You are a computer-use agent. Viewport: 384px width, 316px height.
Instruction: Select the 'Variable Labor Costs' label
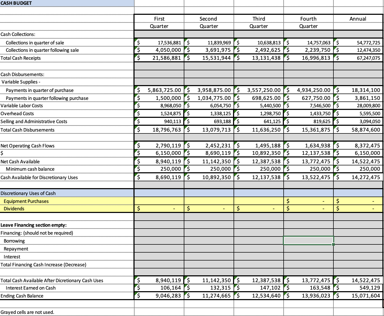[22, 106]
